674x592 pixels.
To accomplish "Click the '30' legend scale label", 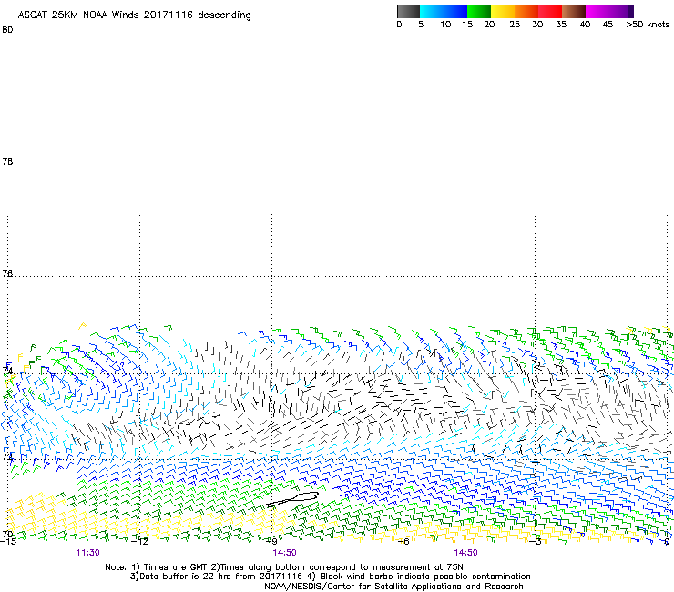I will tap(537, 25).
